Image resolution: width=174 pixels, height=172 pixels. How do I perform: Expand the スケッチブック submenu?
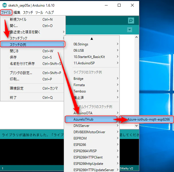(x=33, y=38)
